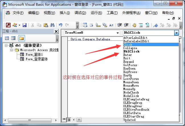Click the Previous Bookmark icon

(x=169, y=25)
